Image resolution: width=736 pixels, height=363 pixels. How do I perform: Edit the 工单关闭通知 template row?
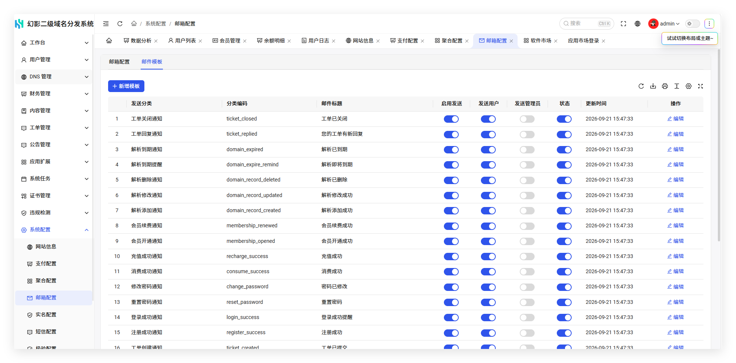pyautogui.click(x=675, y=119)
